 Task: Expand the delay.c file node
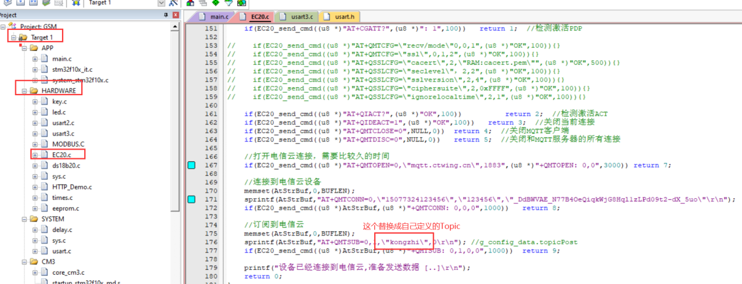35,230
